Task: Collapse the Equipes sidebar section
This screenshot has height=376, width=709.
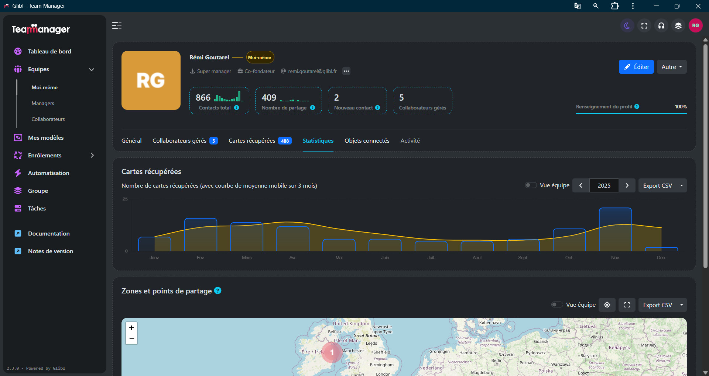Action: 92,69
